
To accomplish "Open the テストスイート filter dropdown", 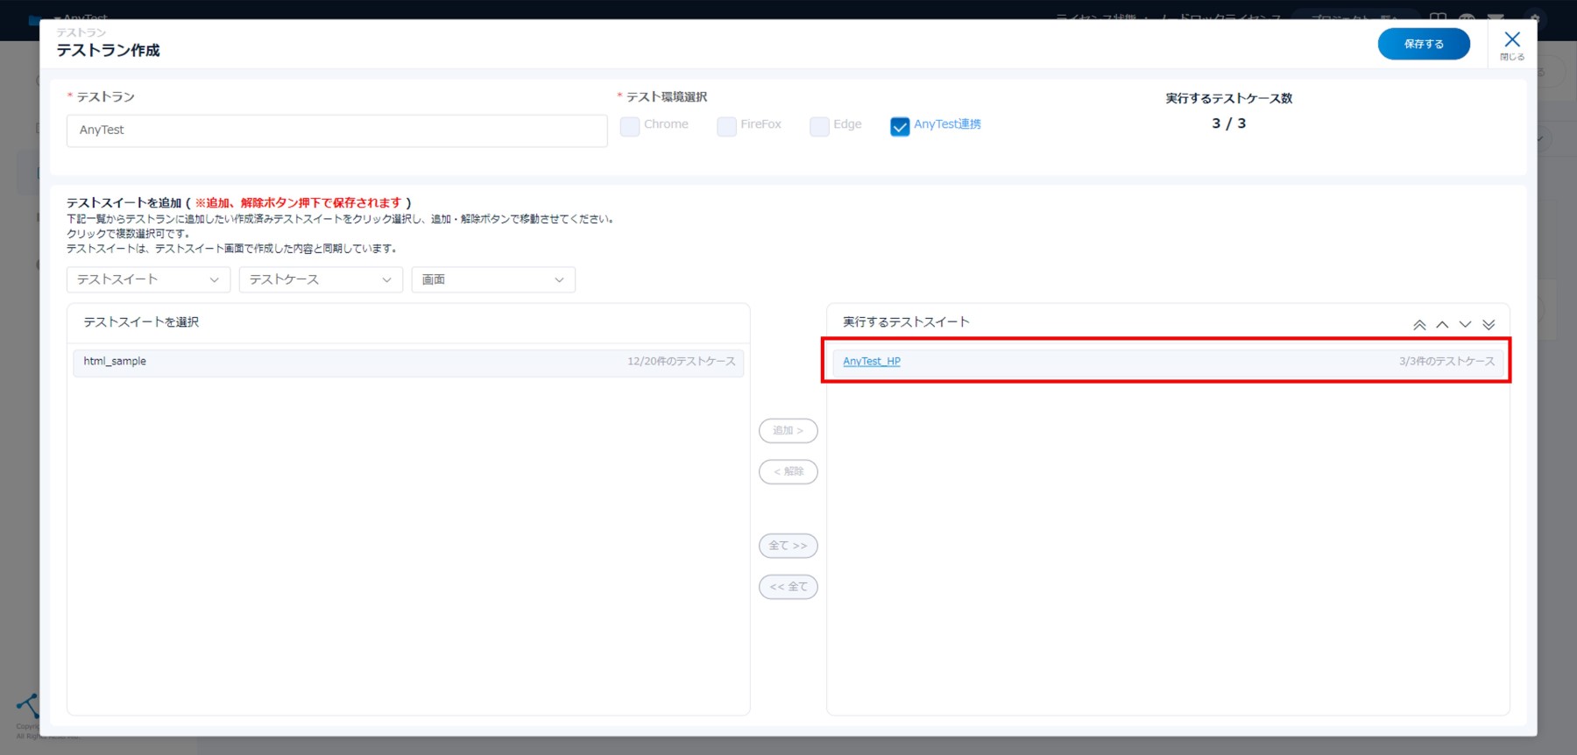I will [148, 279].
